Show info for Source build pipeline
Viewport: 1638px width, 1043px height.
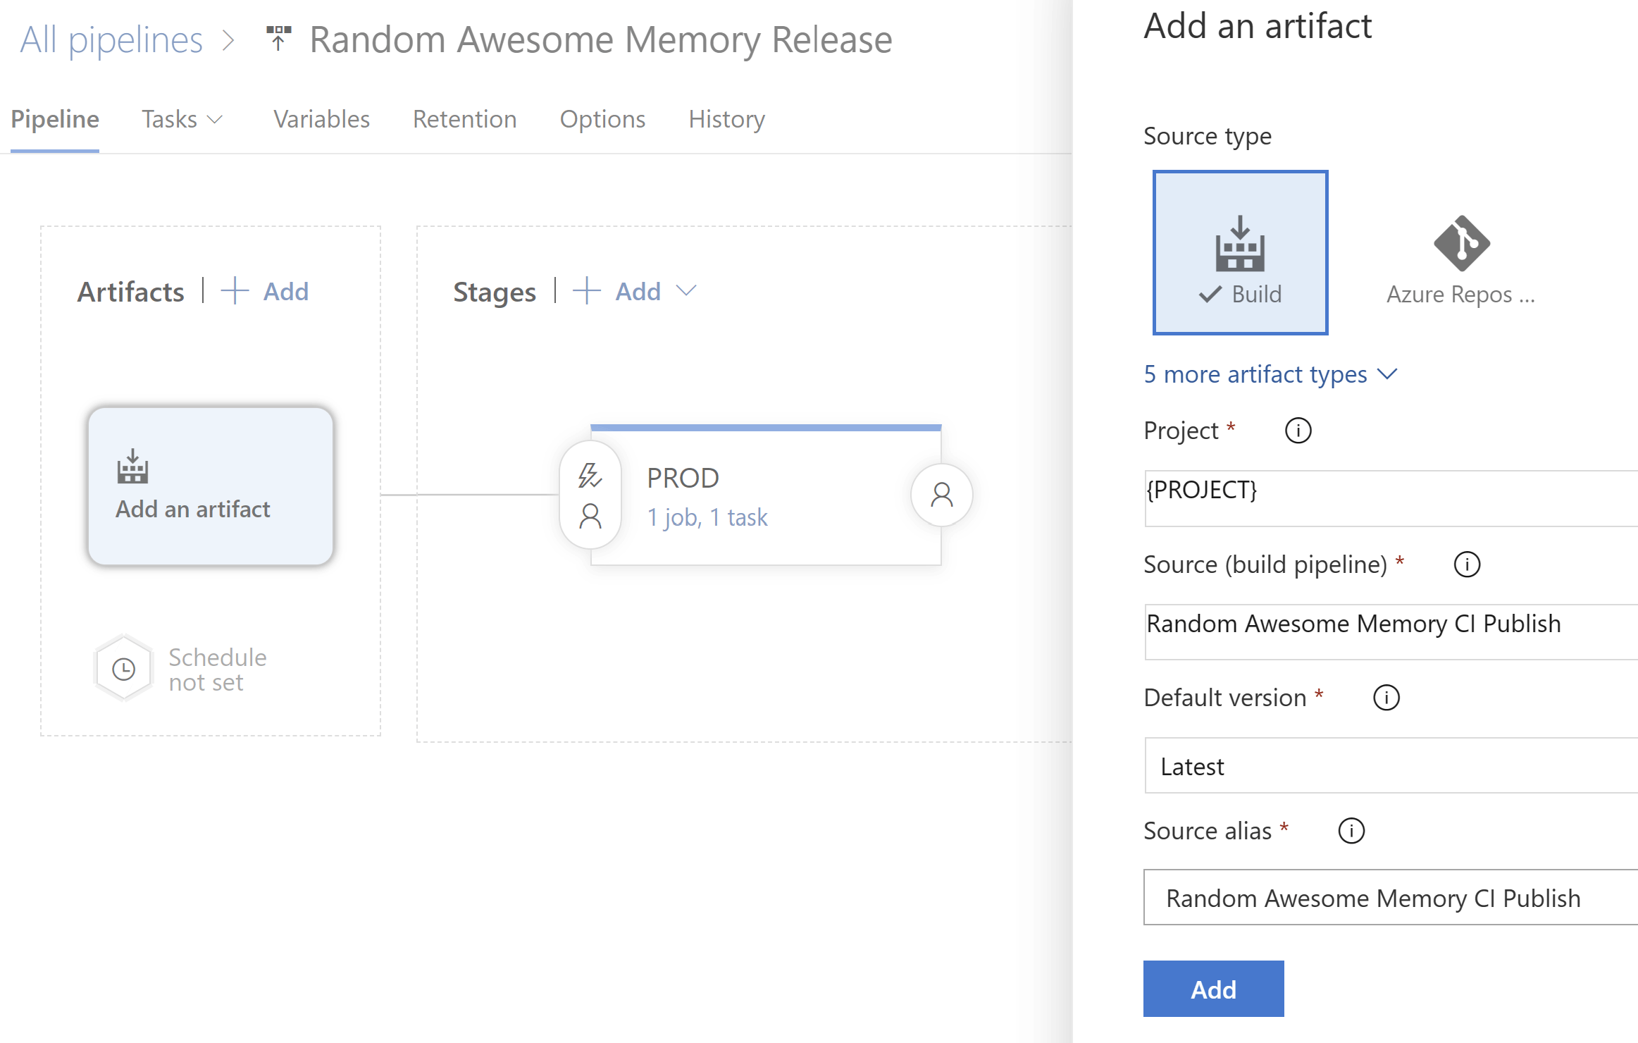(1467, 564)
